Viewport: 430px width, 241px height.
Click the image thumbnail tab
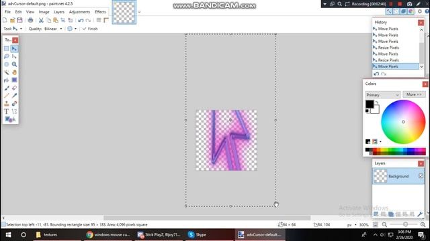(124, 12)
